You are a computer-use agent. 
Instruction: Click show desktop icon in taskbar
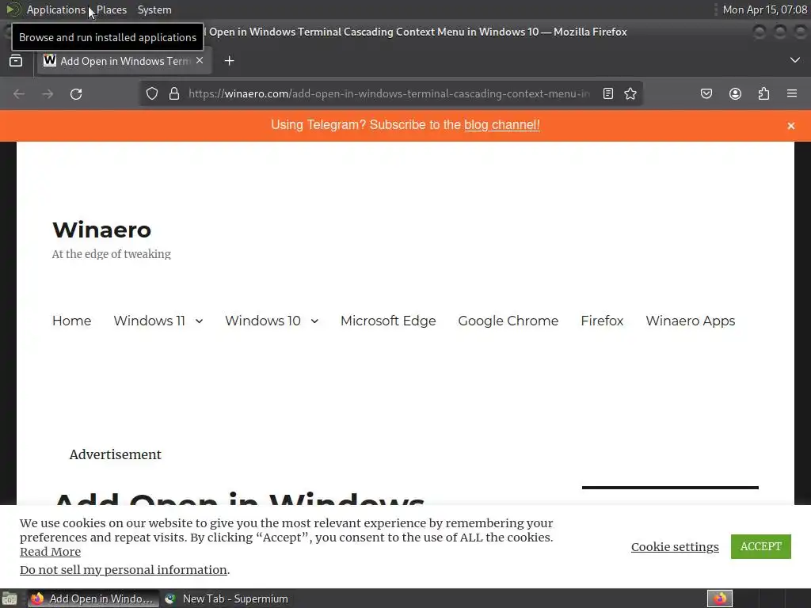(10, 598)
